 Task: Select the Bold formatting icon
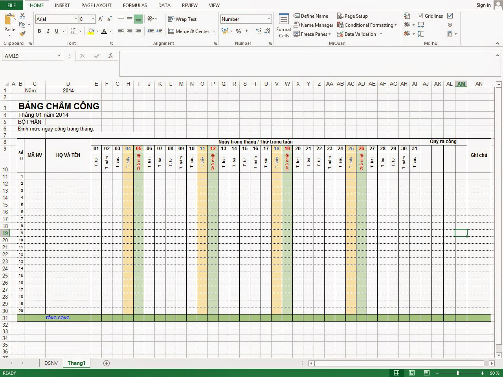click(x=39, y=31)
